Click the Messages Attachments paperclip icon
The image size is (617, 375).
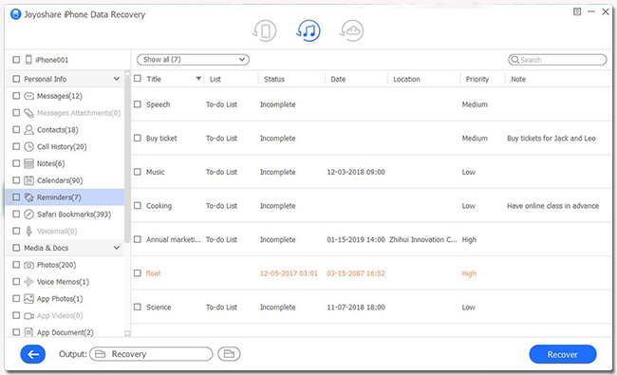tap(29, 113)
